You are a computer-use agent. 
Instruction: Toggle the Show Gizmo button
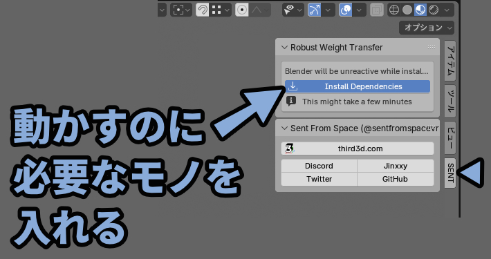314,10
